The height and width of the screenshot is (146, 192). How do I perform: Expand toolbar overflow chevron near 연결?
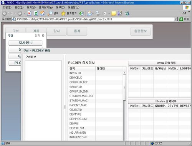[189, 12]
